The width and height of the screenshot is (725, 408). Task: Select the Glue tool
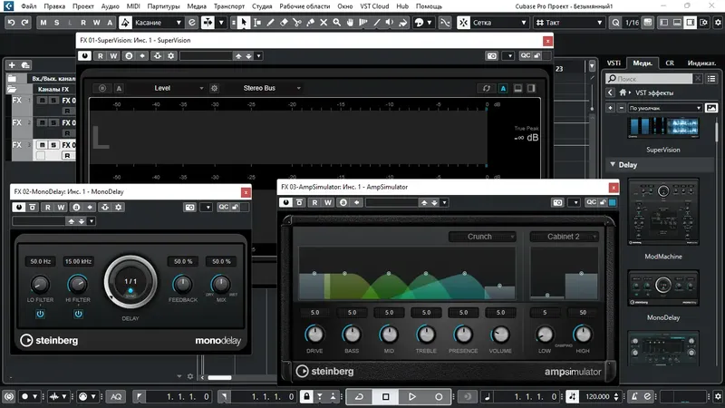pos(310,22)
